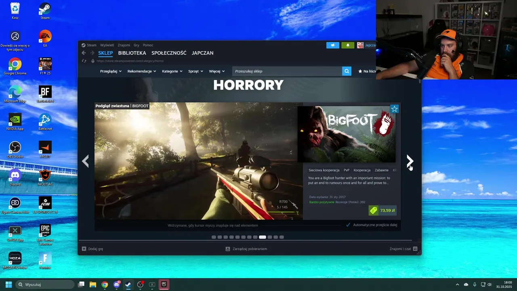
Task: Go to next carousel item arrow
Action: (410, 161)
